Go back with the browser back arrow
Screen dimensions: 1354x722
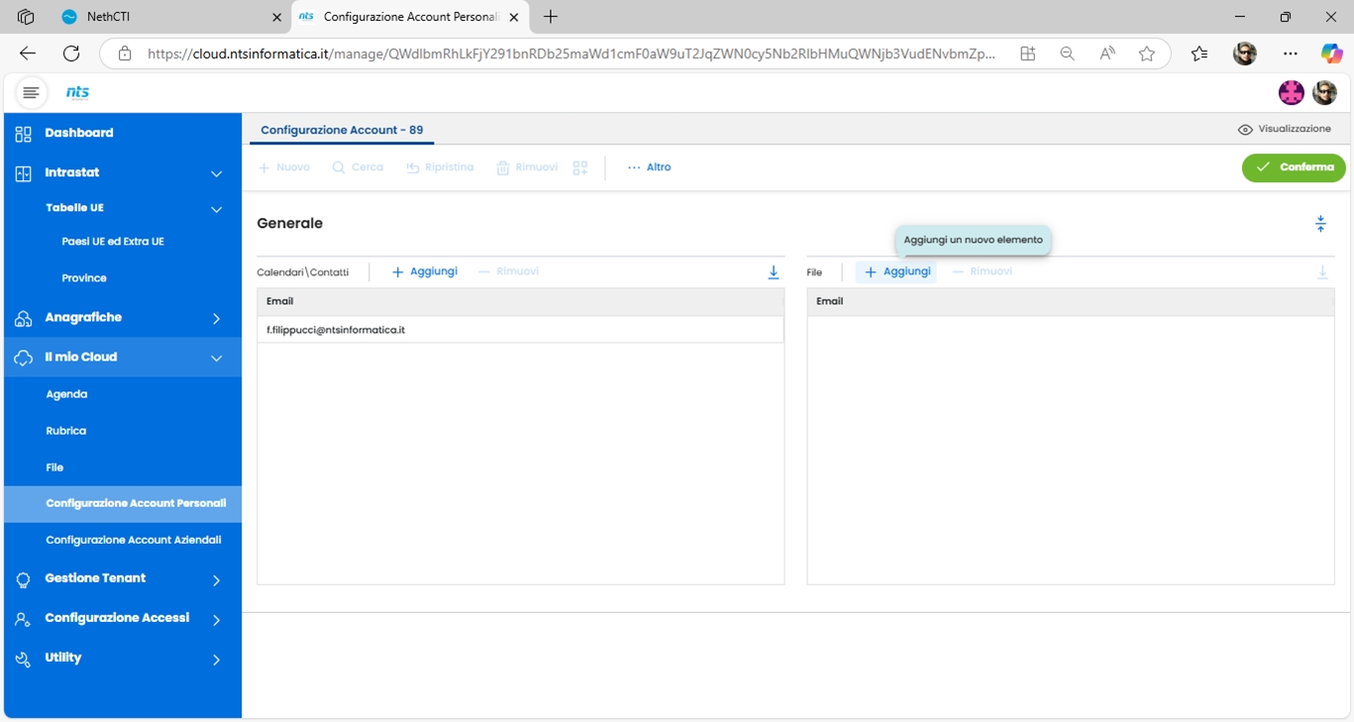click(x=28, y=53)
